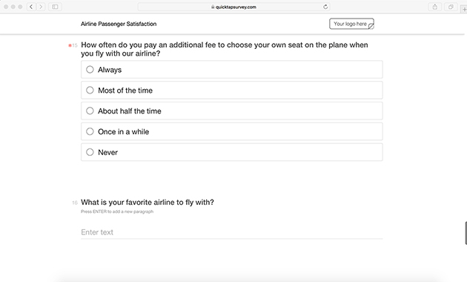
Task: Go back with Safari's back arrow
Action: 31,7
